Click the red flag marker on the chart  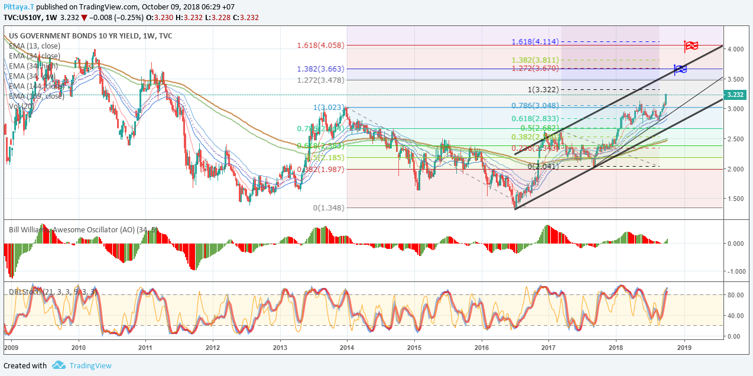click(x=692, y=46)
